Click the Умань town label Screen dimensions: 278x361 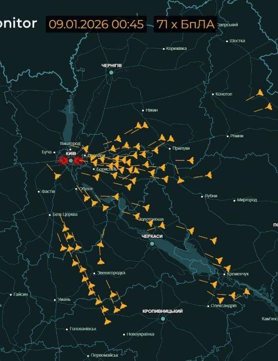pos(64,299)
